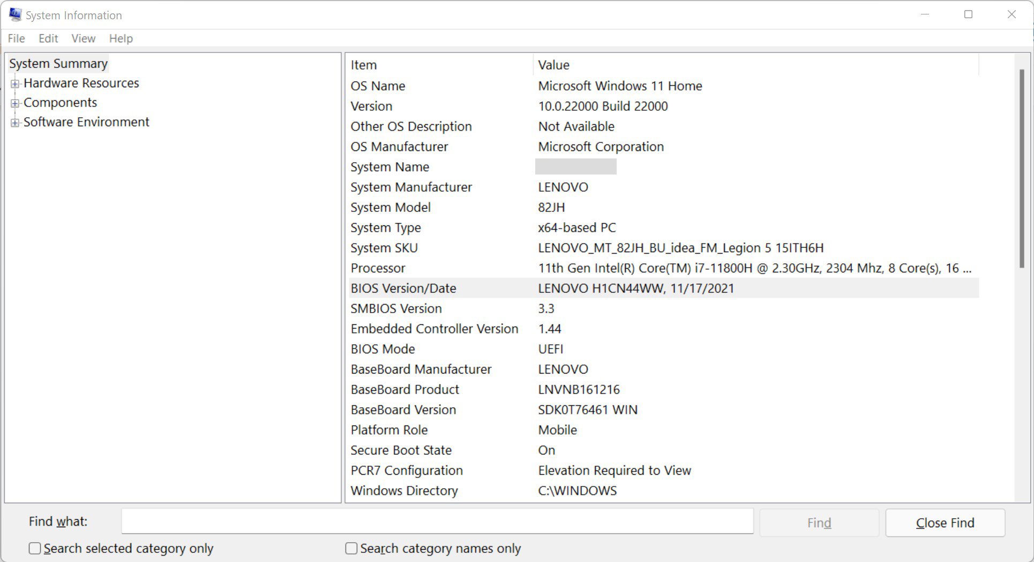Viewport: 1034px width, 562px height.
Task: Select the Other OS Description row
Action: 664,126
